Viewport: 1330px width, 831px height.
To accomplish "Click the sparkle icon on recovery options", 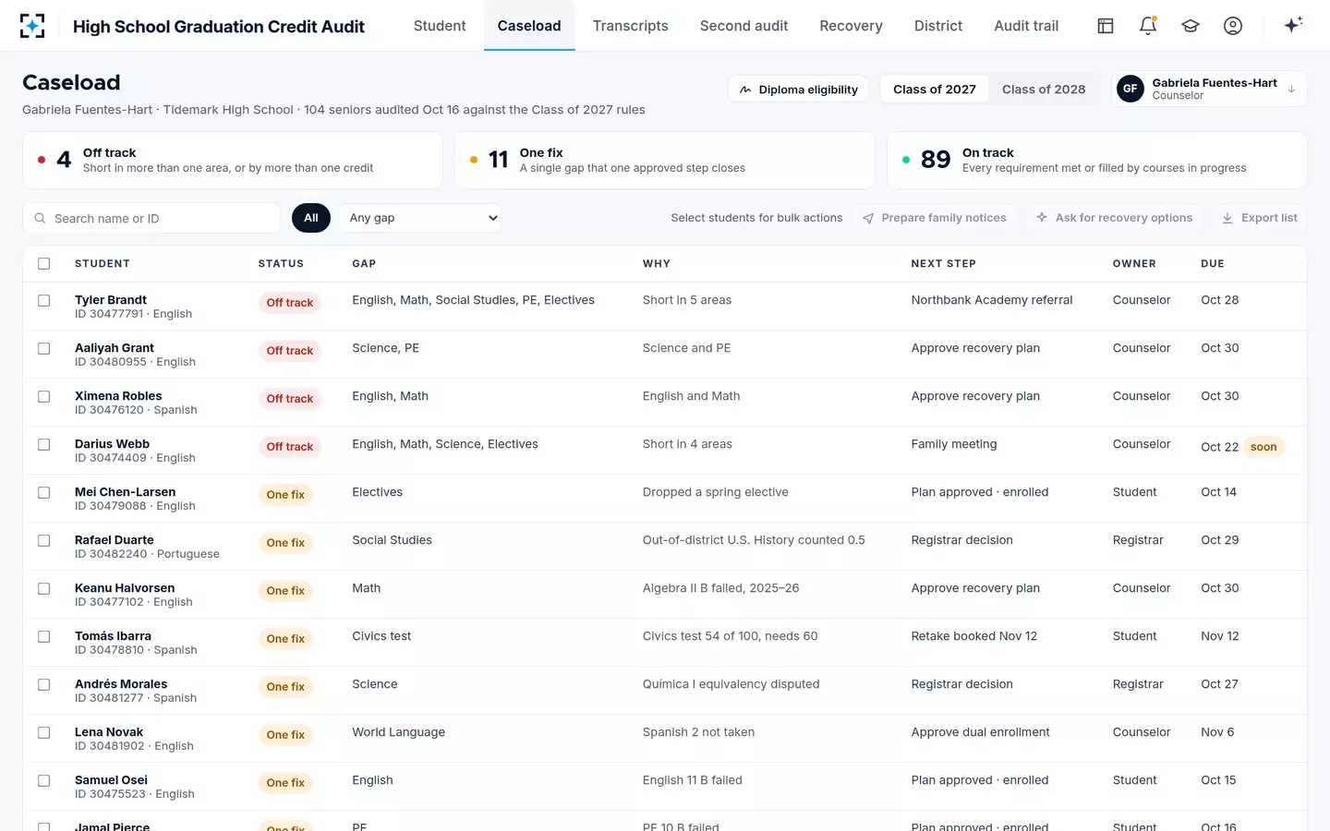I will (x=1042, y=218).
